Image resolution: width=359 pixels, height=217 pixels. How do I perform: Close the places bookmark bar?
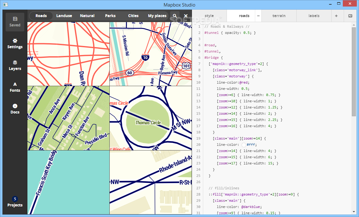point(186,16)
